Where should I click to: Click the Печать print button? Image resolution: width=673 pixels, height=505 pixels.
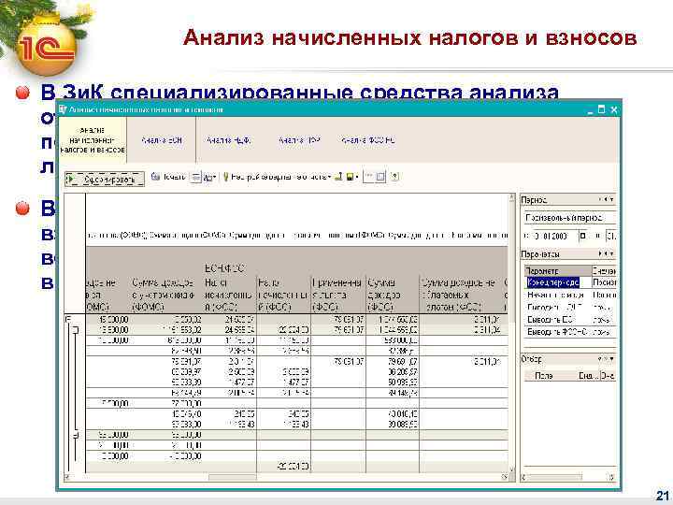(168, 177)
